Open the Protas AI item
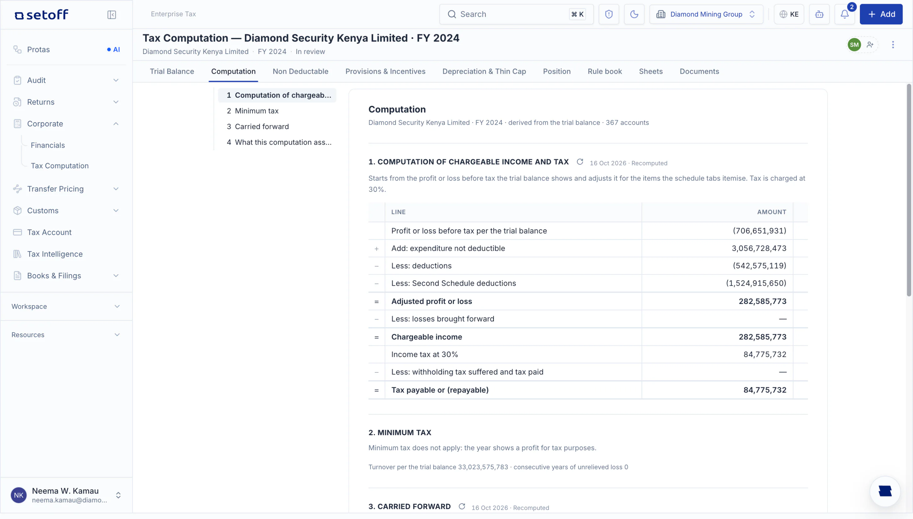The height and width of the screenshot is (519, 913). 66,50
